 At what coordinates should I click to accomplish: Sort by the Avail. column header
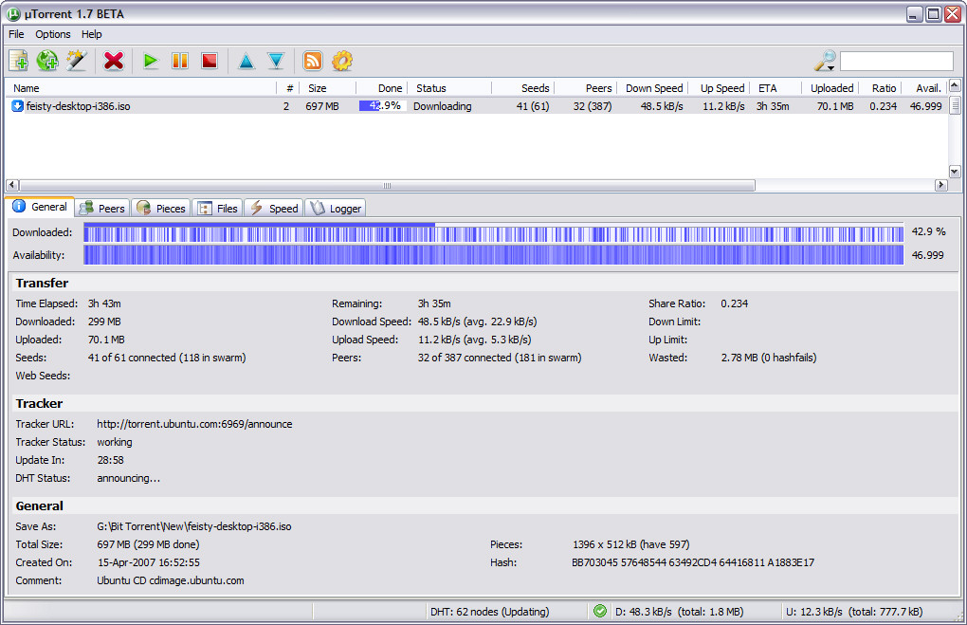point(923,88)
